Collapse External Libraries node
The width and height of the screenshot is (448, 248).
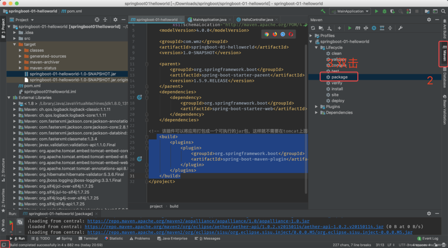[9, 97]
